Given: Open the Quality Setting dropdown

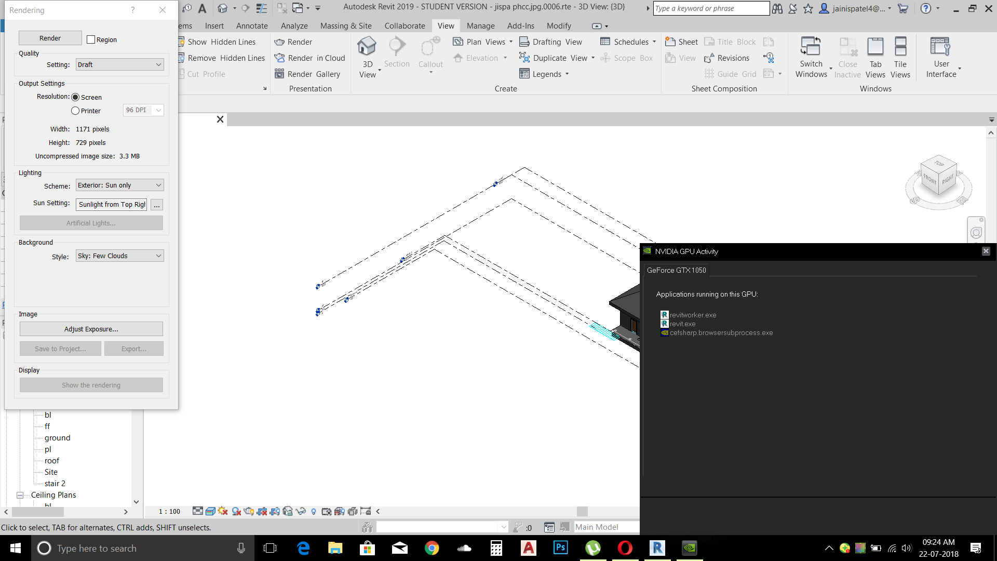Looking at the screenshot, I should [x=119, y=64].
